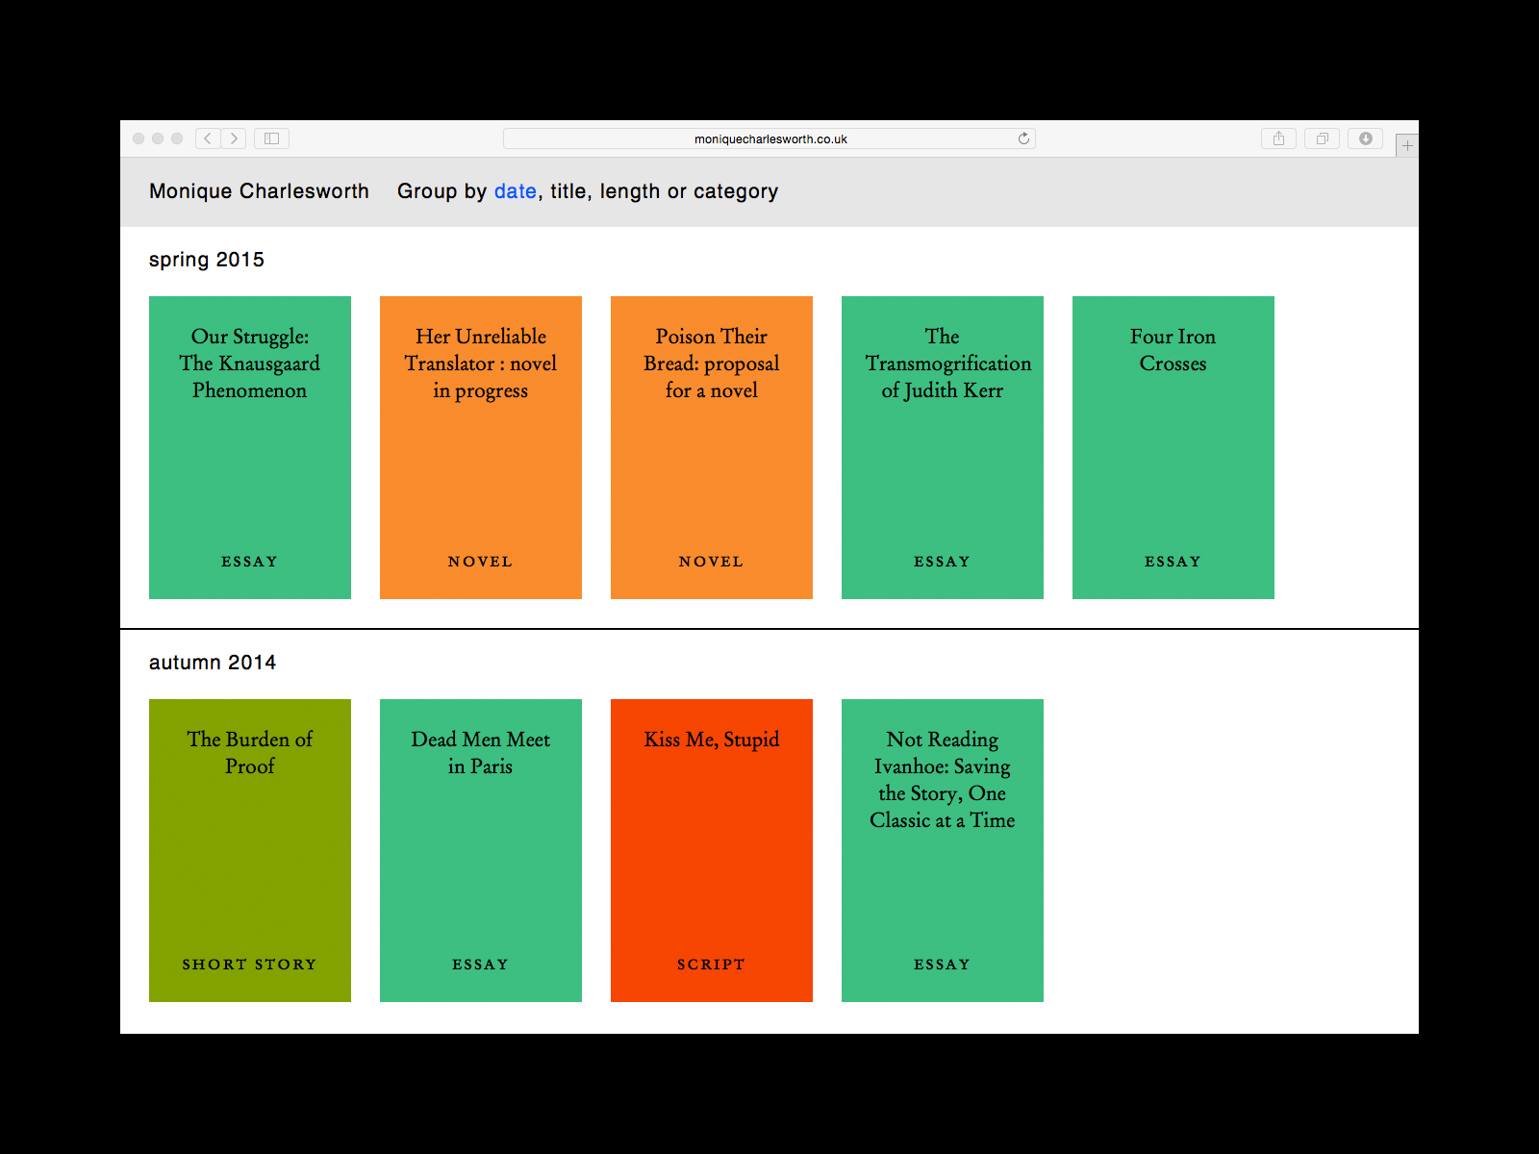1539x1154 pixels.
Task: Click the browser back arrow button
Action: 208,138
